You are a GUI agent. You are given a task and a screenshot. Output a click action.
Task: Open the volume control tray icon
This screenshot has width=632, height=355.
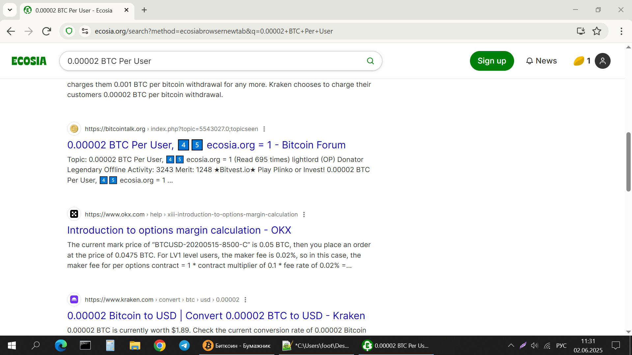535,345
